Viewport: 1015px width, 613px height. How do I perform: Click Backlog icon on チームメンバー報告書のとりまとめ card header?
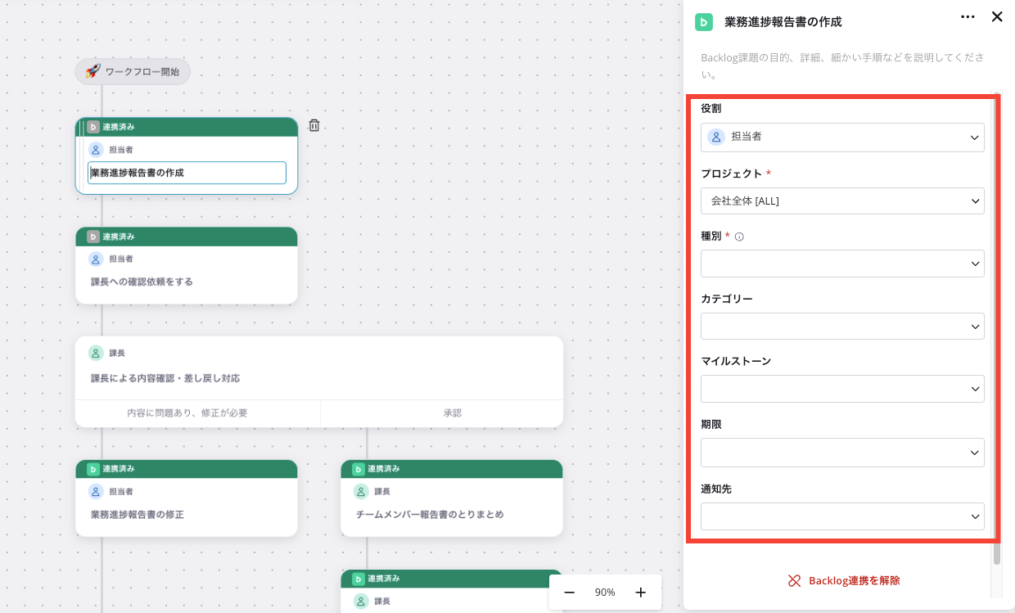click(x=359, y=469)
